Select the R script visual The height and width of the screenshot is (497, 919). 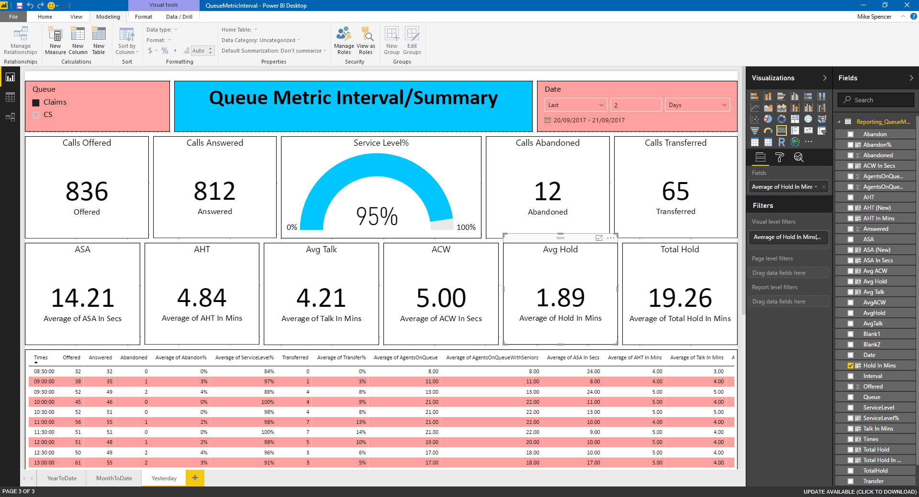click(781, 142)
